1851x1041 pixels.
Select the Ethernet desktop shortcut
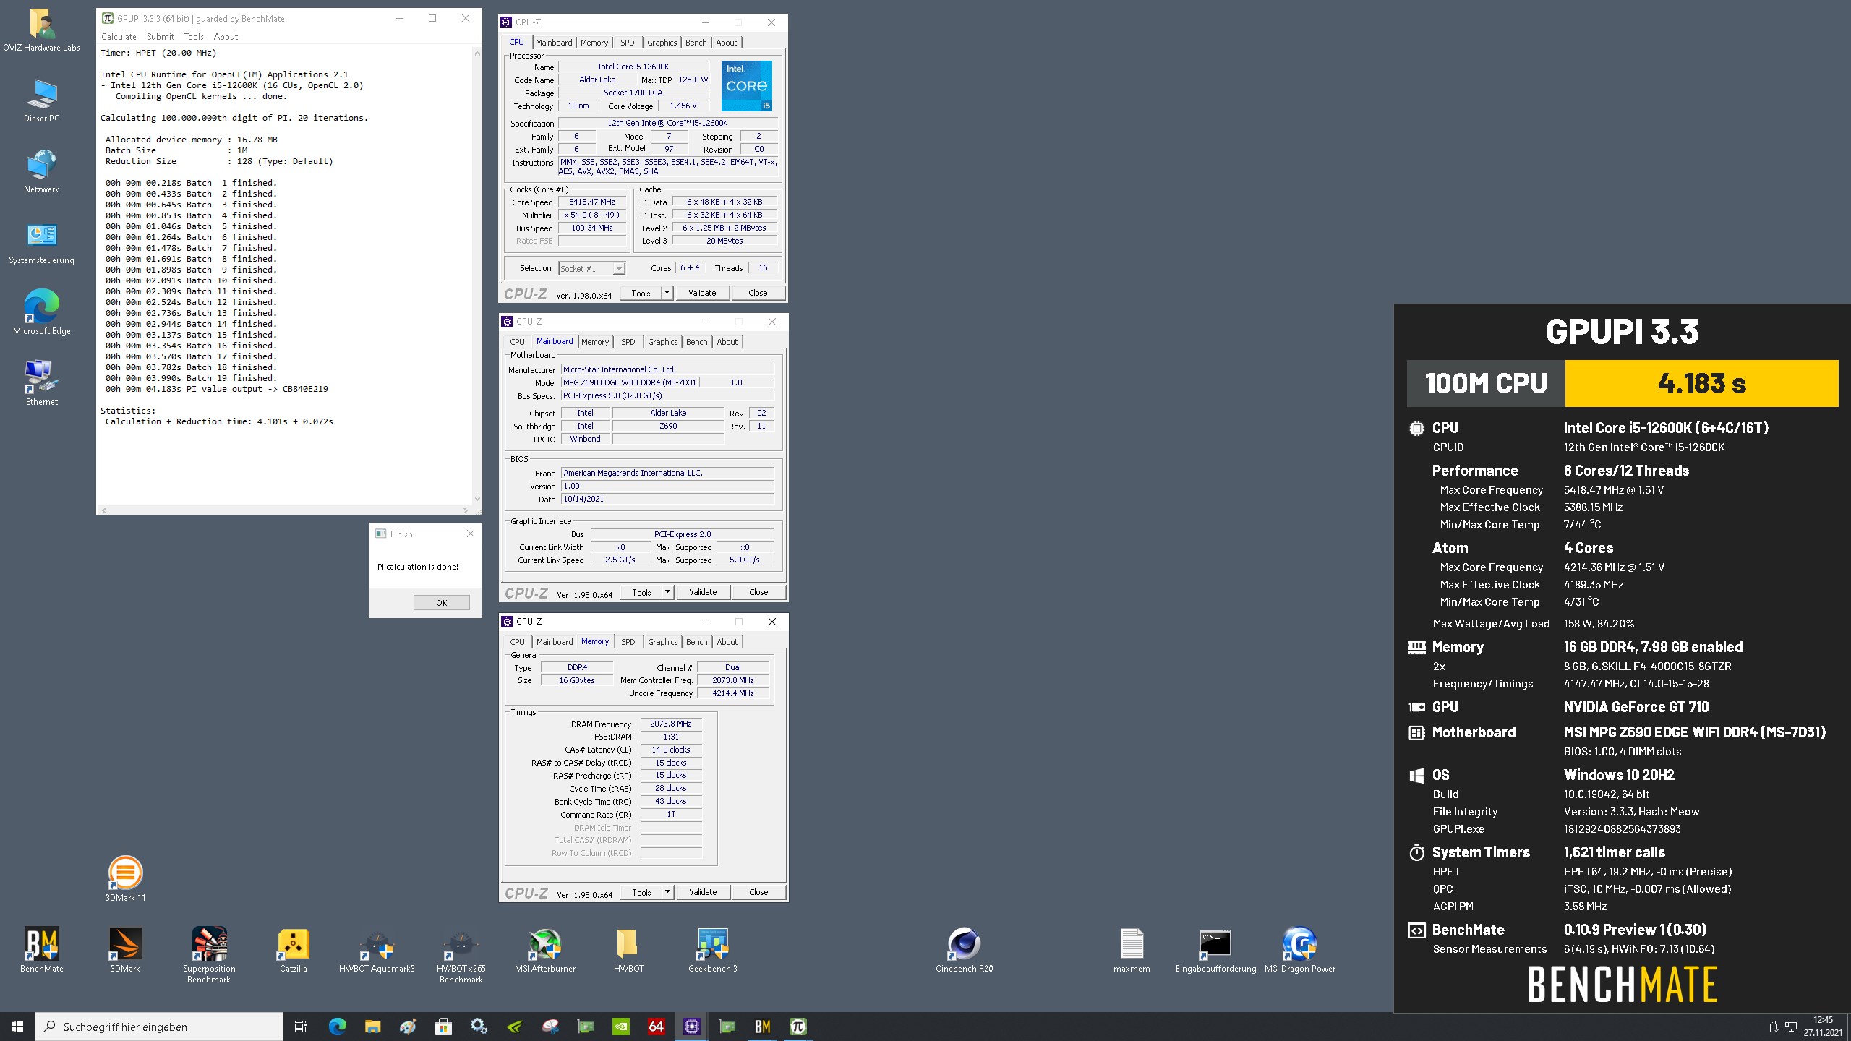(x=41, y=383)
